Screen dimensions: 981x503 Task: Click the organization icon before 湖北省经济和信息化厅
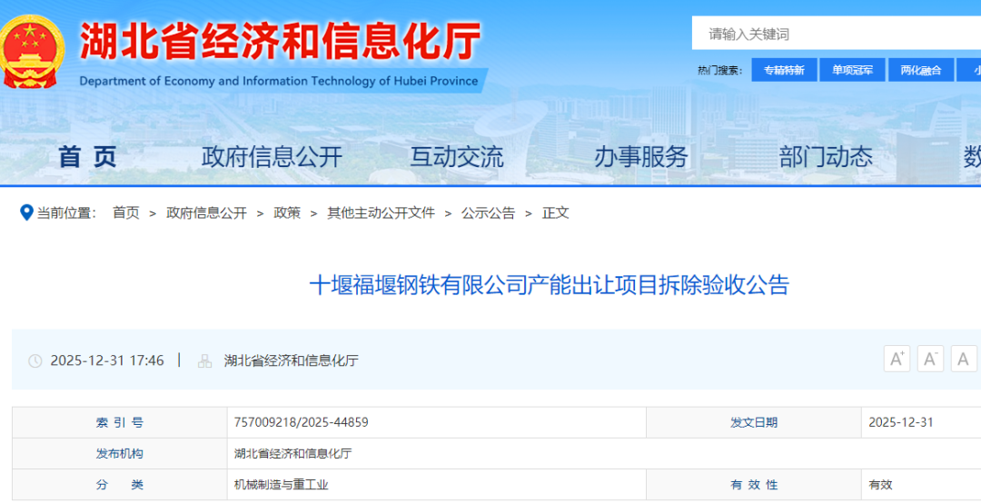(204, 360)
